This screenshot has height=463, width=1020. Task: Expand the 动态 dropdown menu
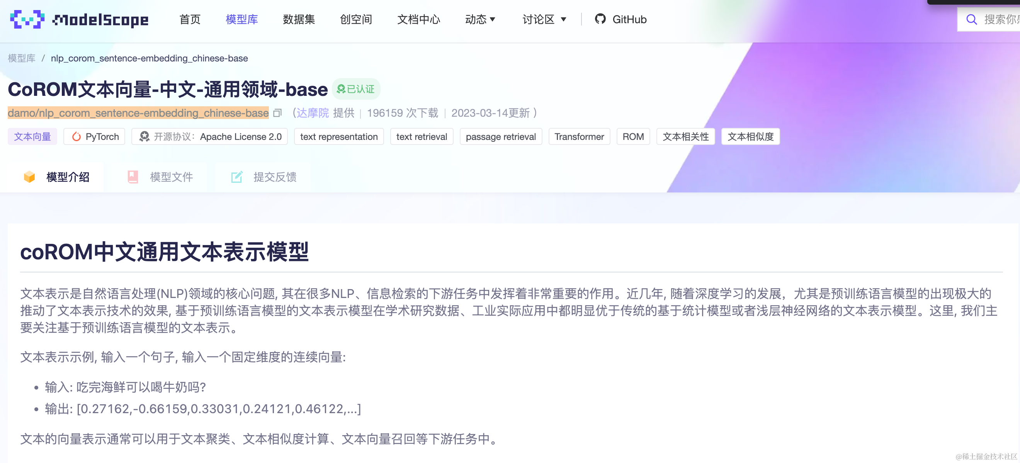[x=480, y=19]
